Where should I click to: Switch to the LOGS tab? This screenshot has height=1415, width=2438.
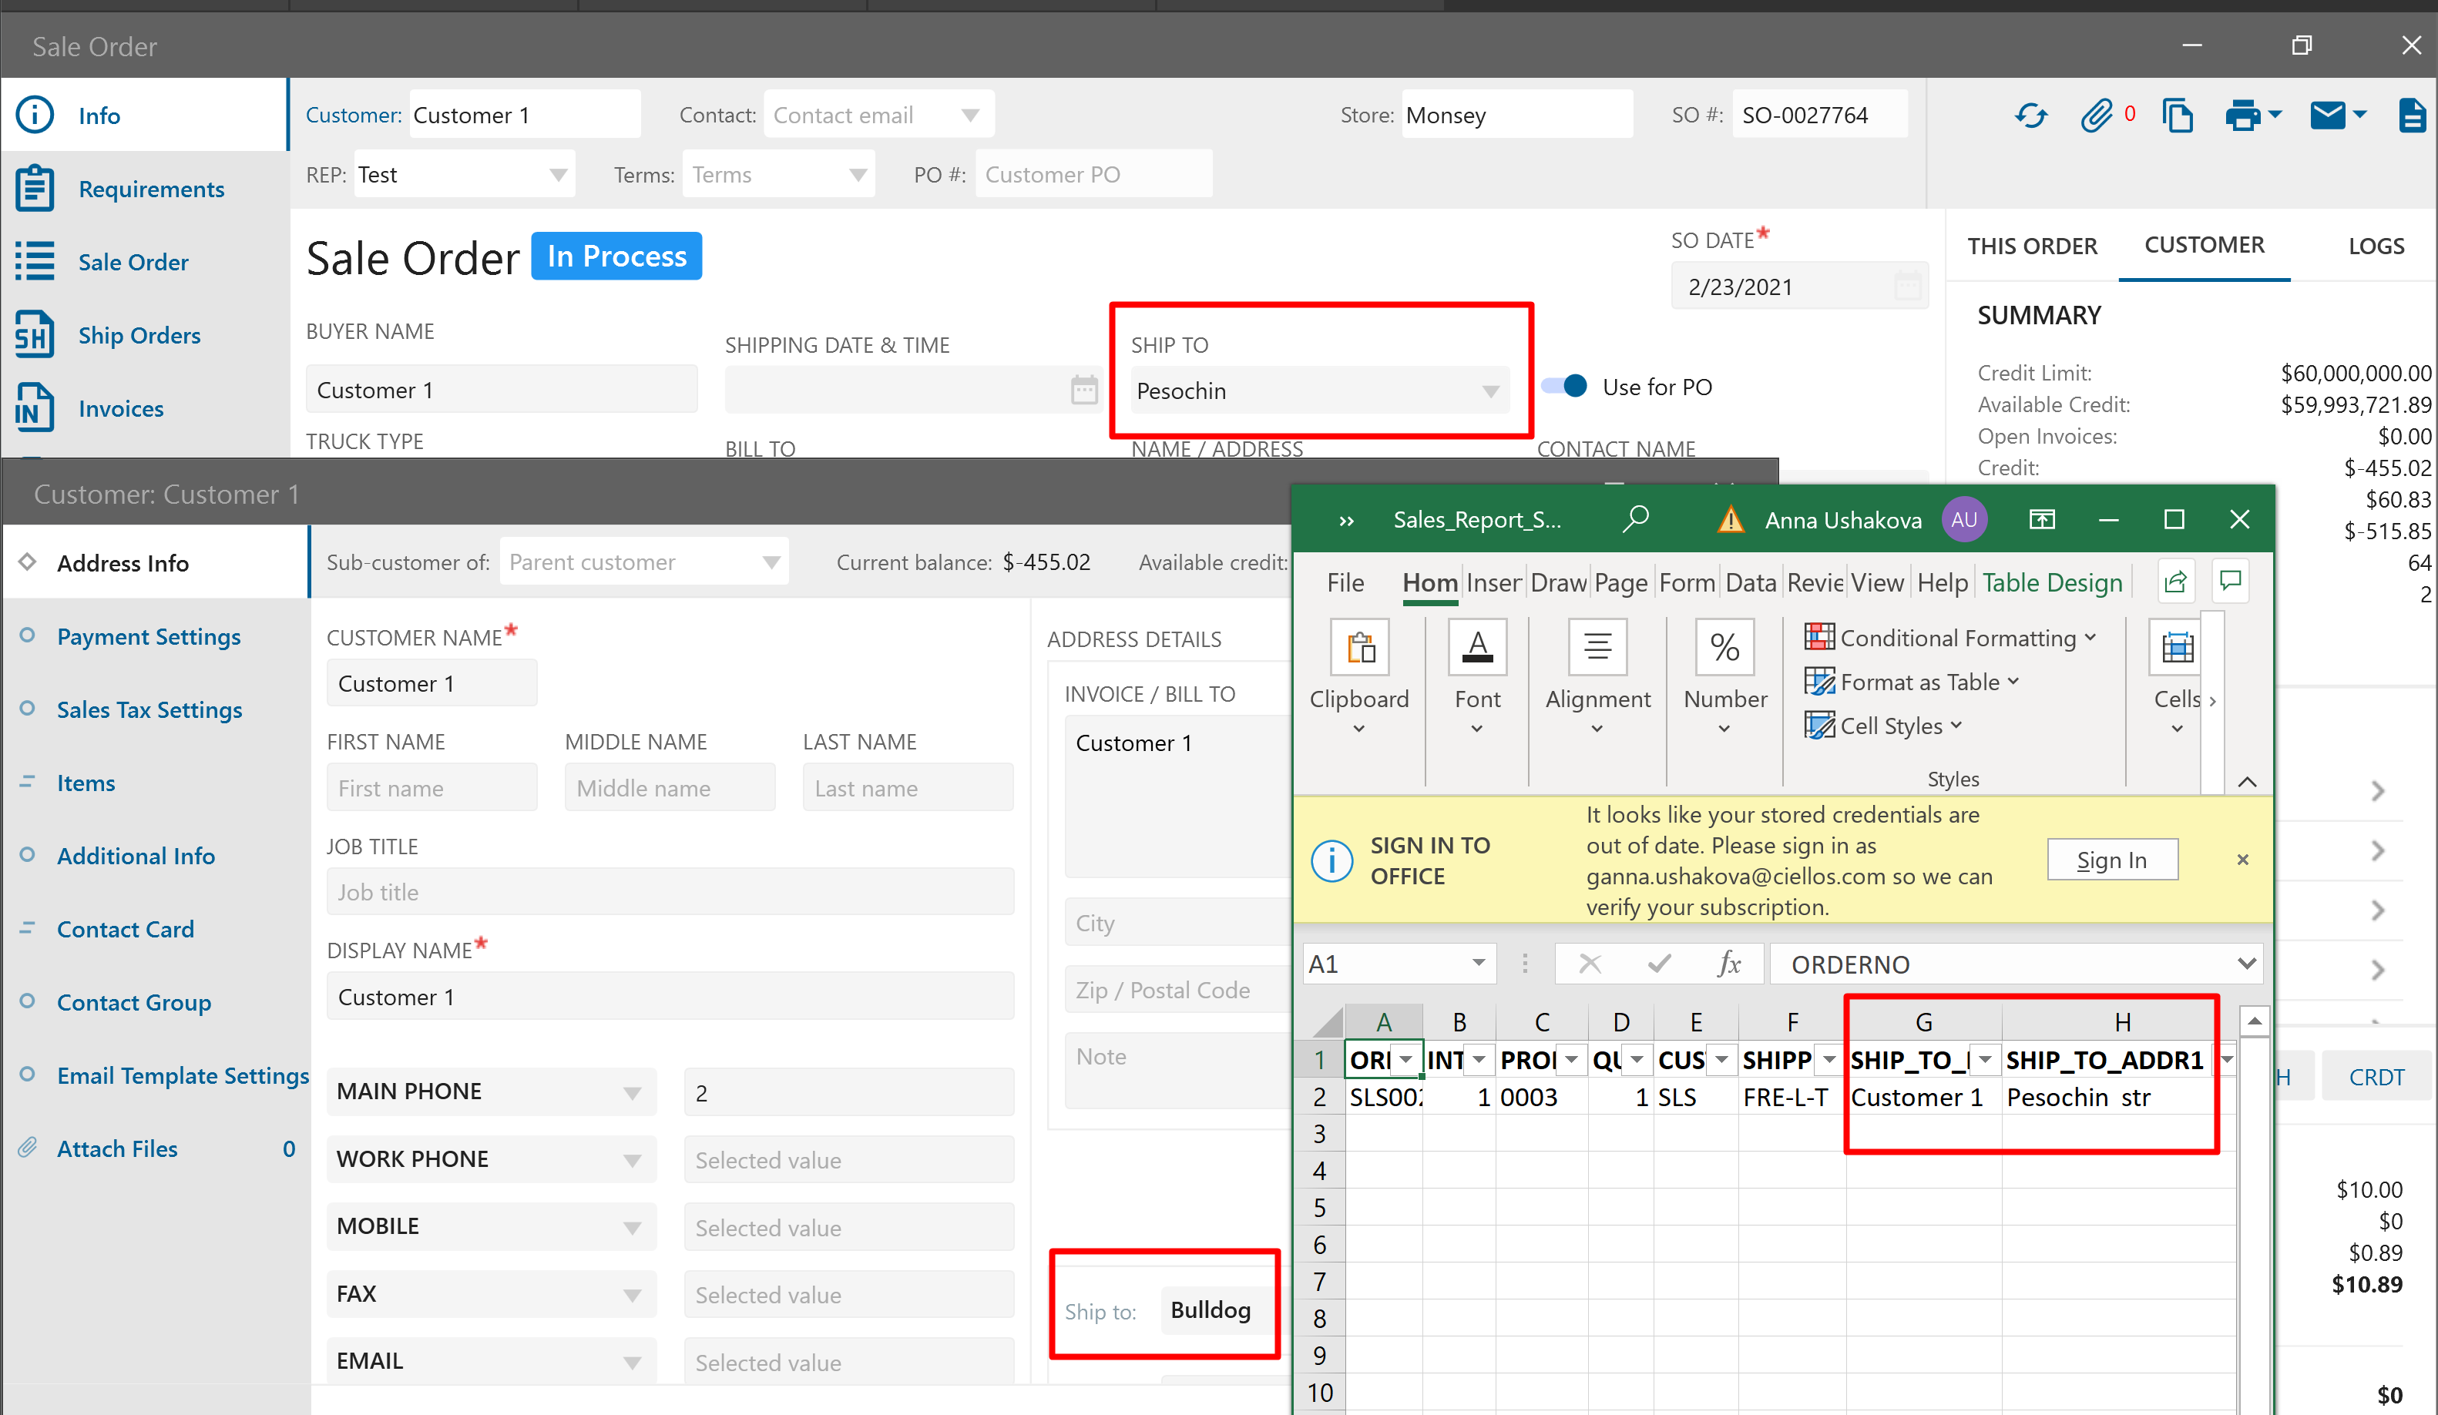2375,246
